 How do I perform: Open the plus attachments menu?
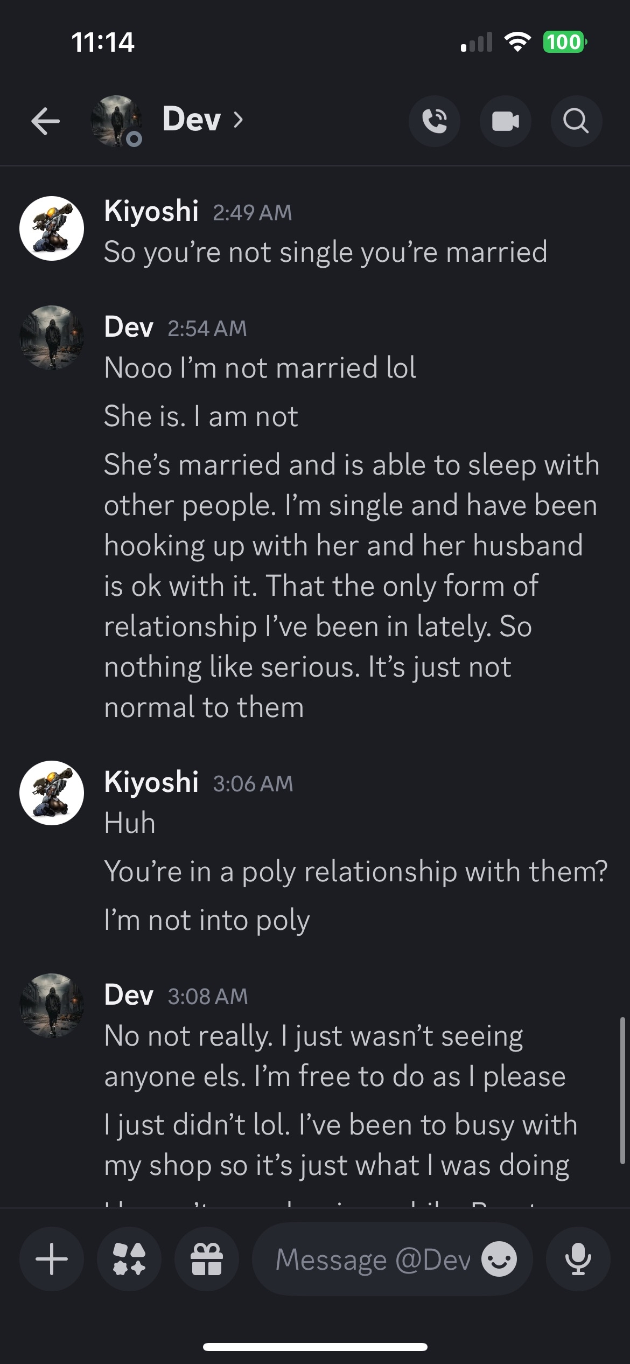coord(52,1259)
